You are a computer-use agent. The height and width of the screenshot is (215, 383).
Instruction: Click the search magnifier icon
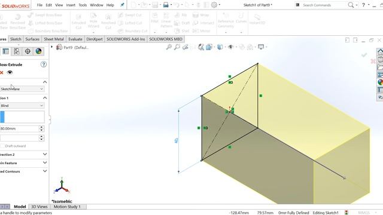(x=351, y=5)
